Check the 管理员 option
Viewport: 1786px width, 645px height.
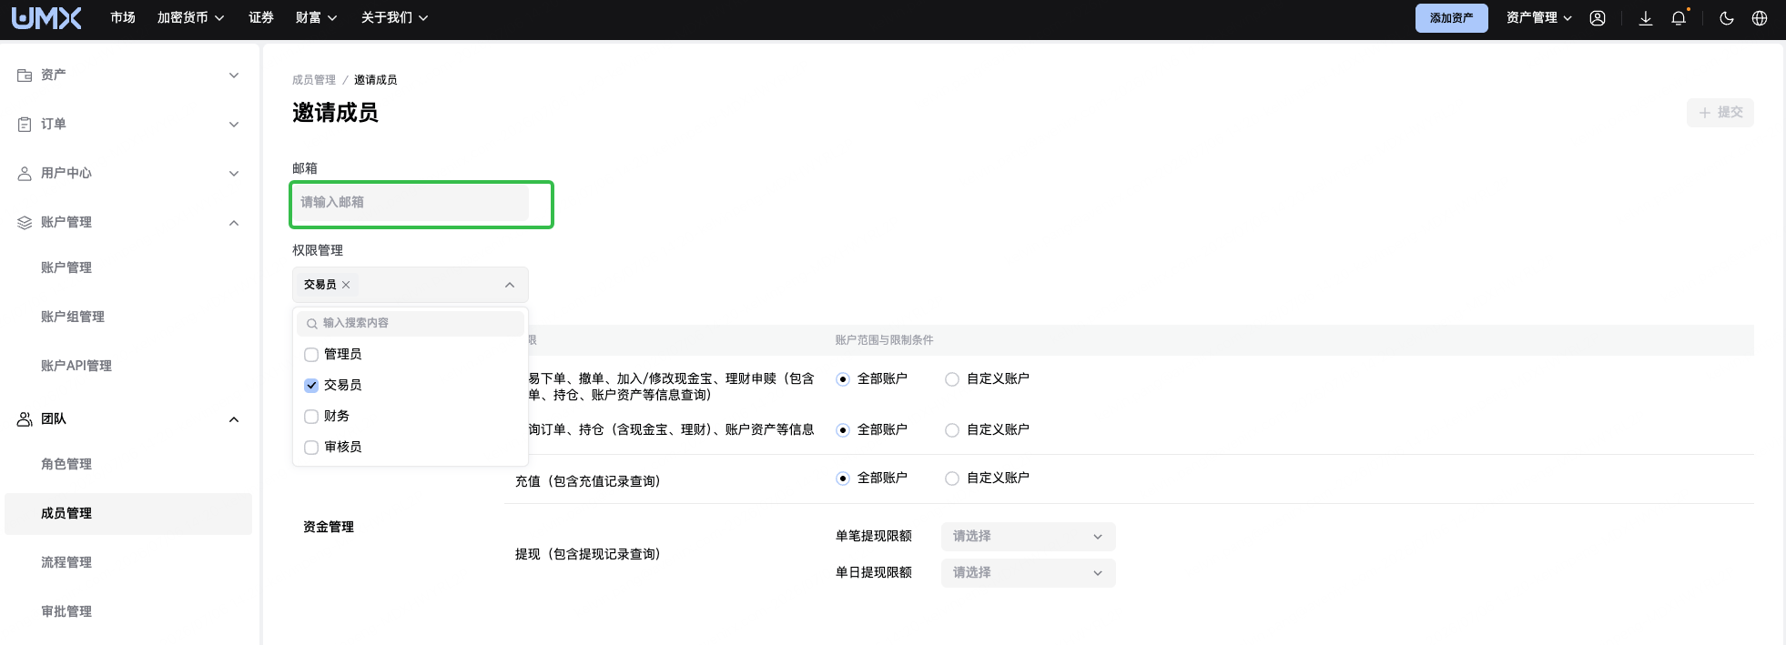pos(311,355)
